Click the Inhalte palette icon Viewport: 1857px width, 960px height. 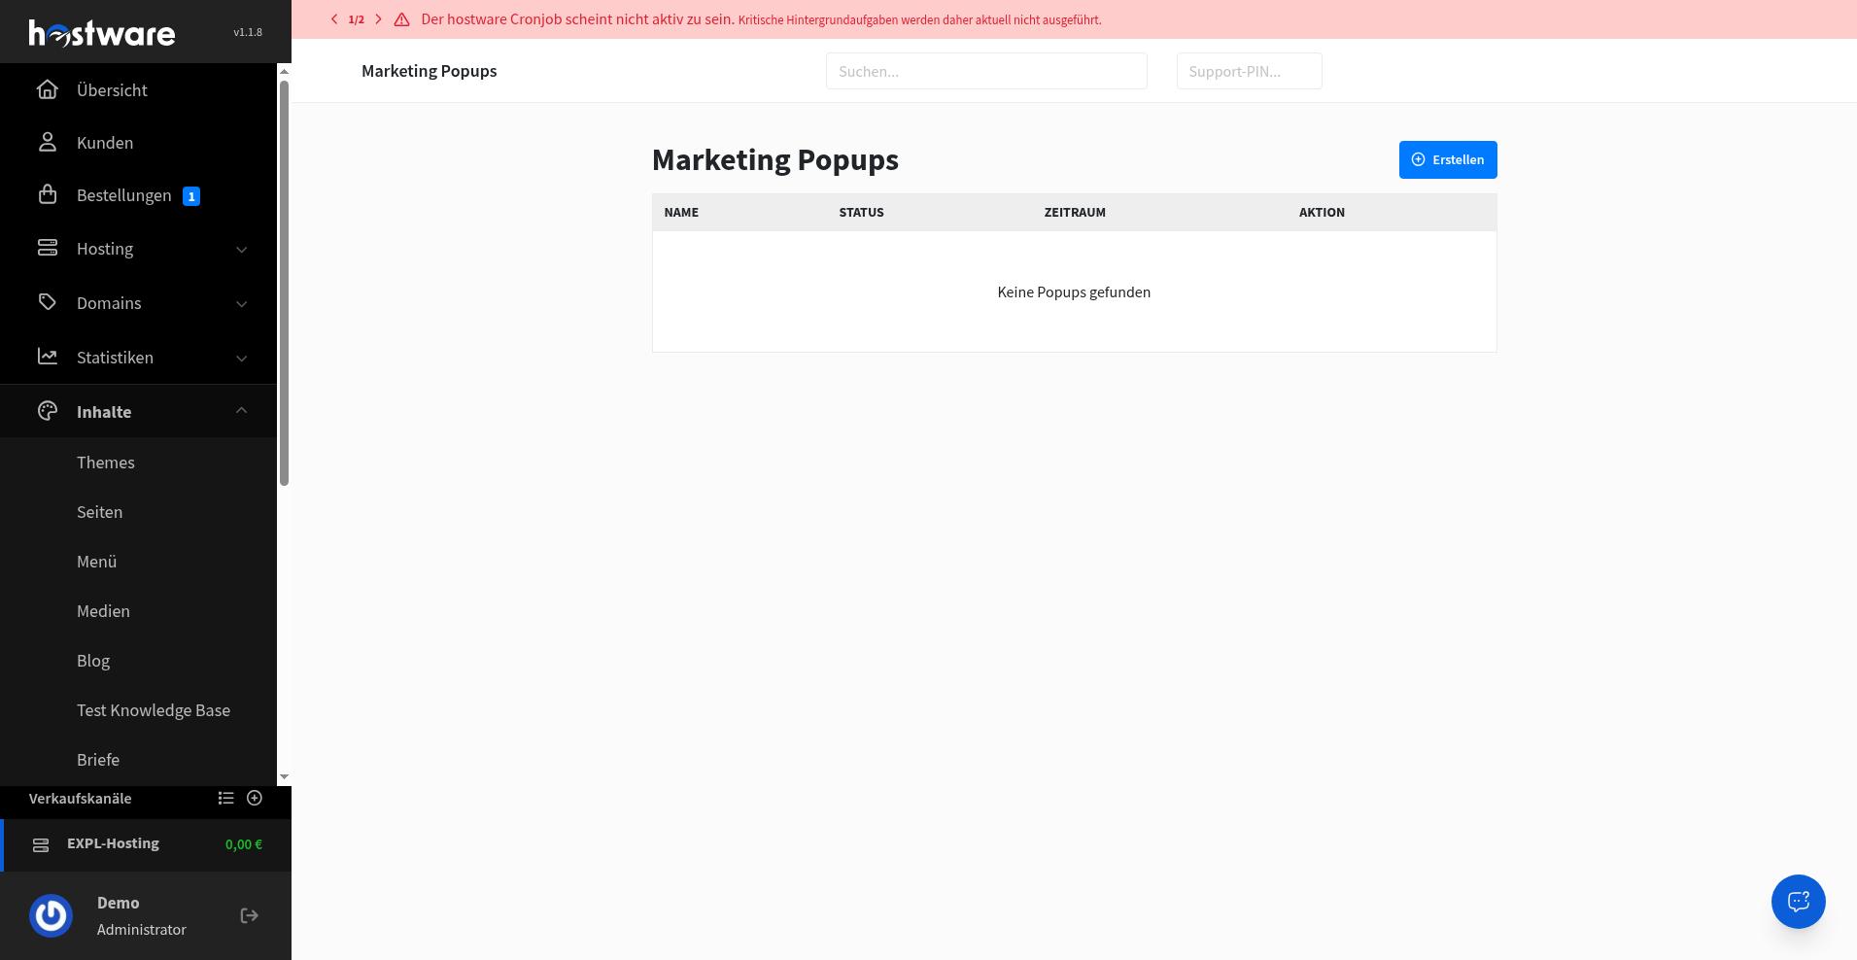pos(47,411)
